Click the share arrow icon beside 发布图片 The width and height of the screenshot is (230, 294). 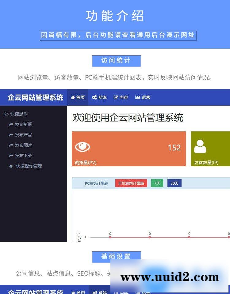click(x=11, y=145)
